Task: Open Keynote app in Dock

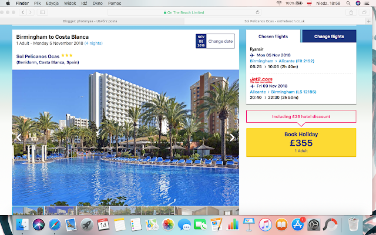Action: (249, 224)
